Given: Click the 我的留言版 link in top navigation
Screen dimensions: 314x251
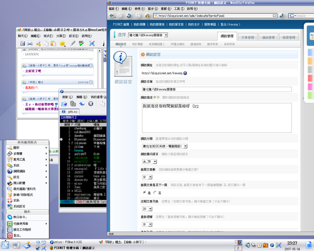Looking at the screenshot, I should click(x=176, y=25).
